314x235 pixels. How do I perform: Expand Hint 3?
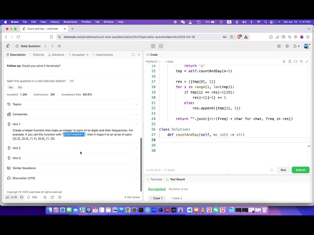click(73, 158)
